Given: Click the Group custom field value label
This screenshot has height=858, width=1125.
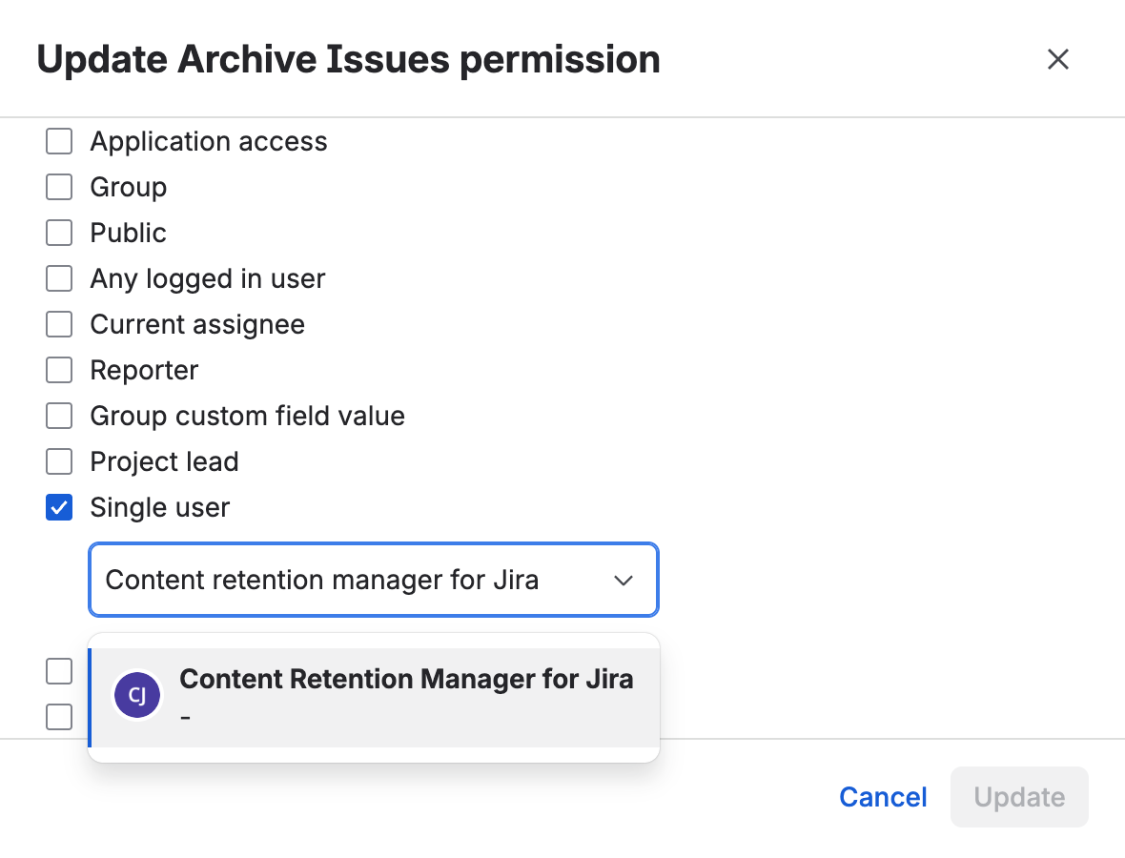Looking at the screenshot, I should point(248,416).
